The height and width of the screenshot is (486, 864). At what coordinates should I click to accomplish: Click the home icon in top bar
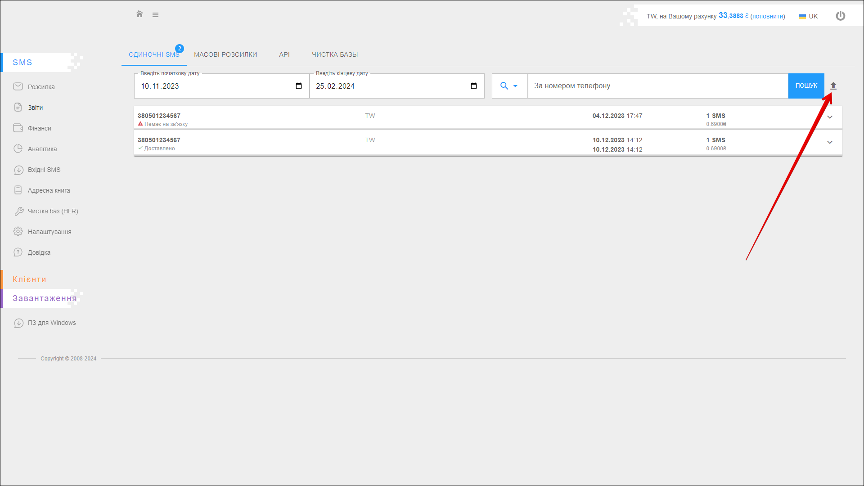pyautogui.click(x=139, y=14)
